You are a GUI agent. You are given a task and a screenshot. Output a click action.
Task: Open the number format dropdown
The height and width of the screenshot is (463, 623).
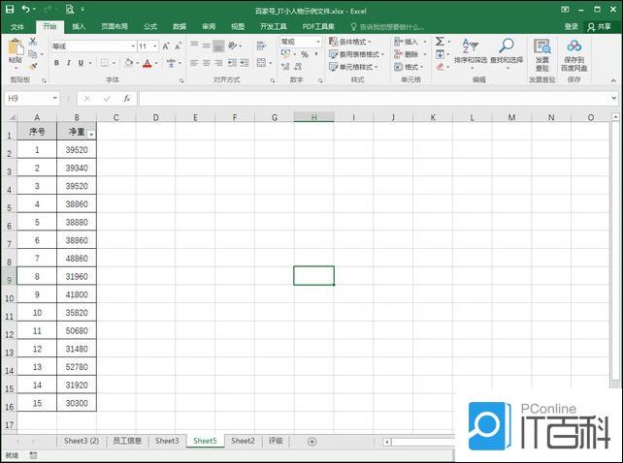coord(318,42)
